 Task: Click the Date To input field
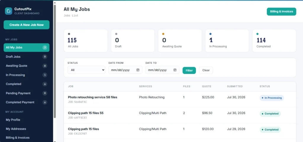point(162,70)
